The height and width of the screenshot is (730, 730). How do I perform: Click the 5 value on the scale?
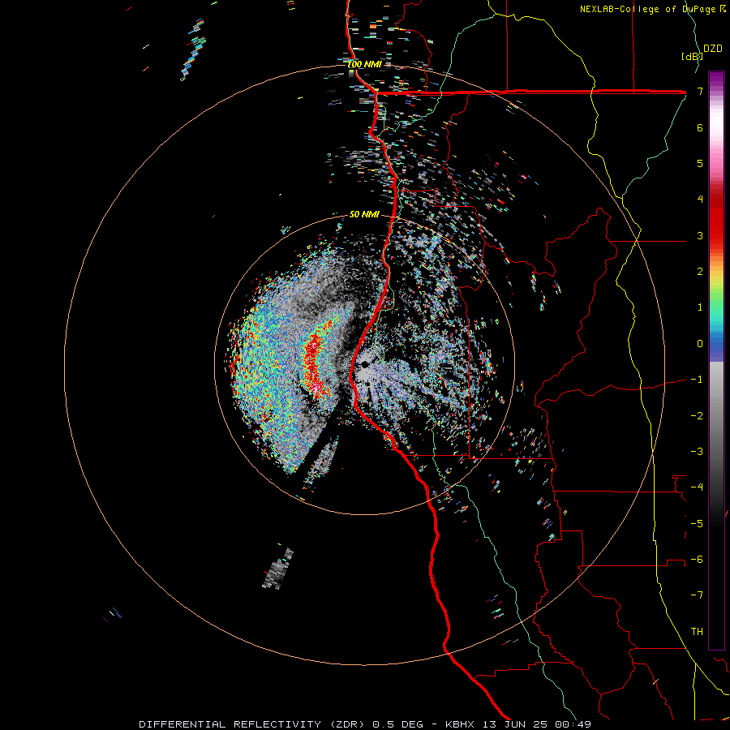pyautogui.click(x=700, y=163)
